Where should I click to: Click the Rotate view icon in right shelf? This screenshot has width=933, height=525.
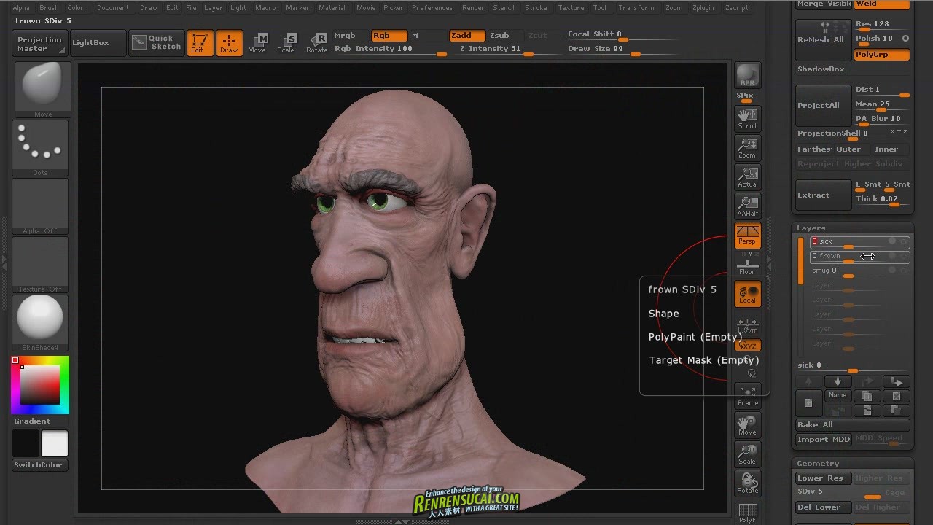[x=747, y=483]
